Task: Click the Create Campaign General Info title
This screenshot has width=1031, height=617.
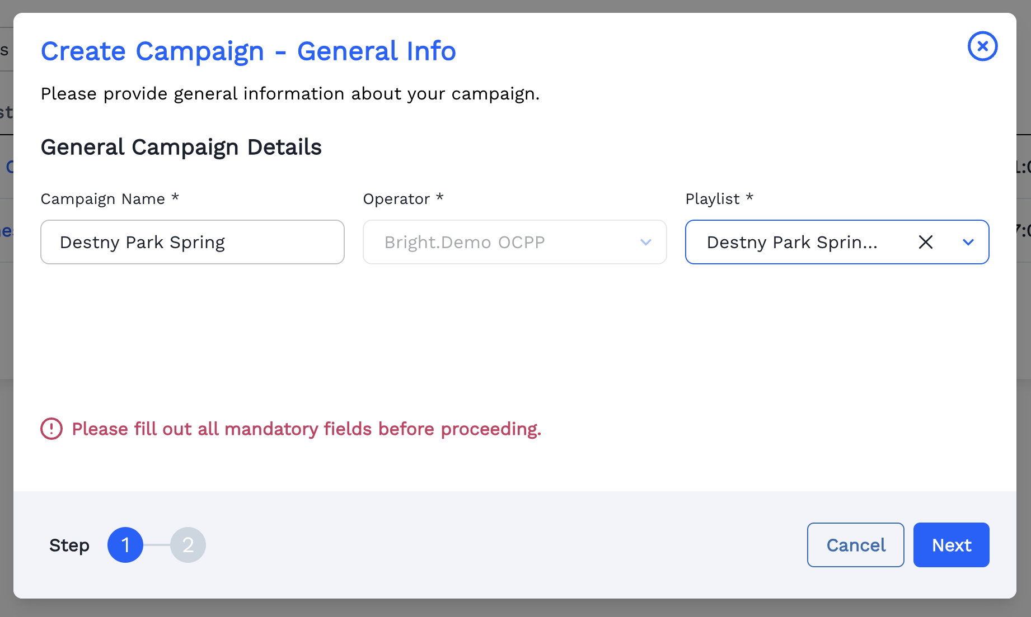Action: tap(248, 51)
